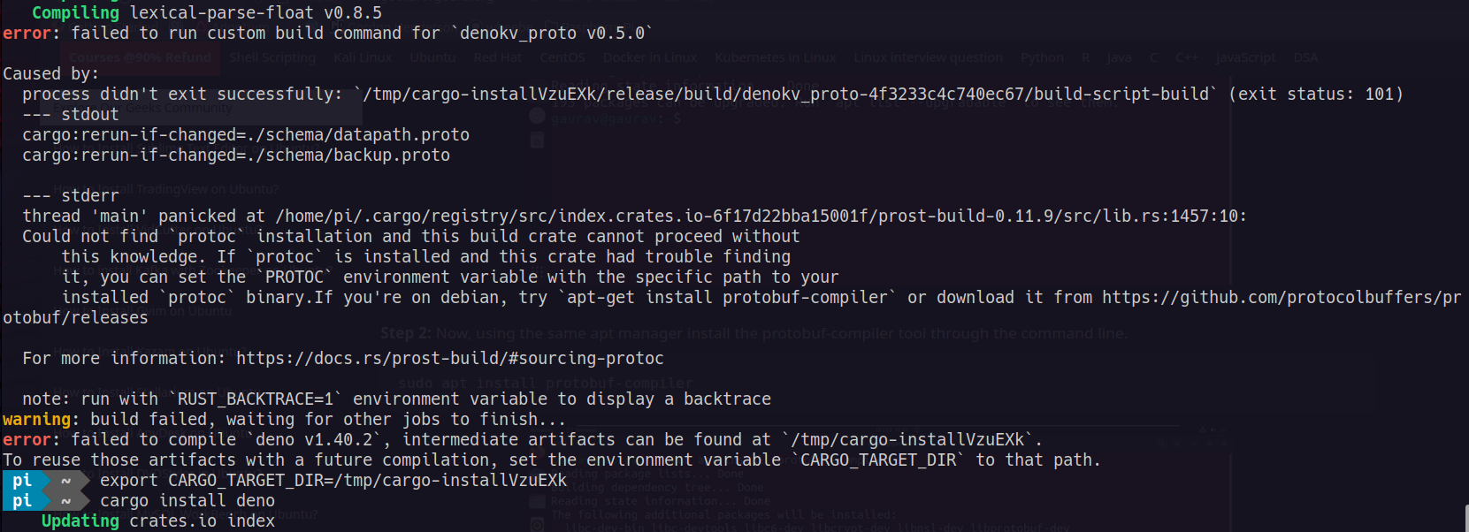This screenshot has width=1469, height=532.
Task: Click the 'Ubuntu' item in background browser nav
Action: click(432, 57)
